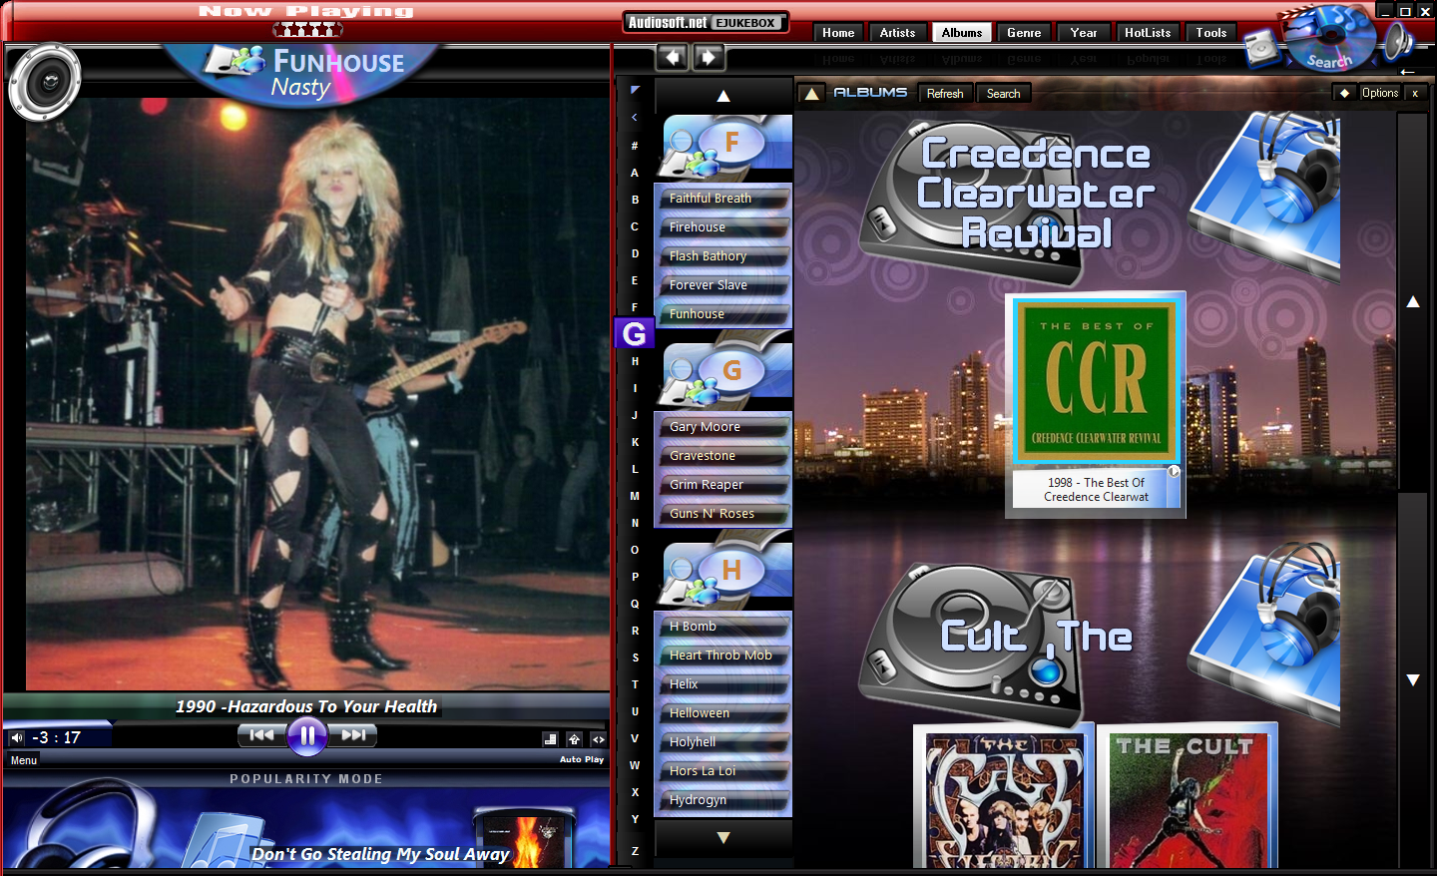Screen dimensions: 1437x876
Task: Open the Albums panel Options
Action: tap(1380, 93)
